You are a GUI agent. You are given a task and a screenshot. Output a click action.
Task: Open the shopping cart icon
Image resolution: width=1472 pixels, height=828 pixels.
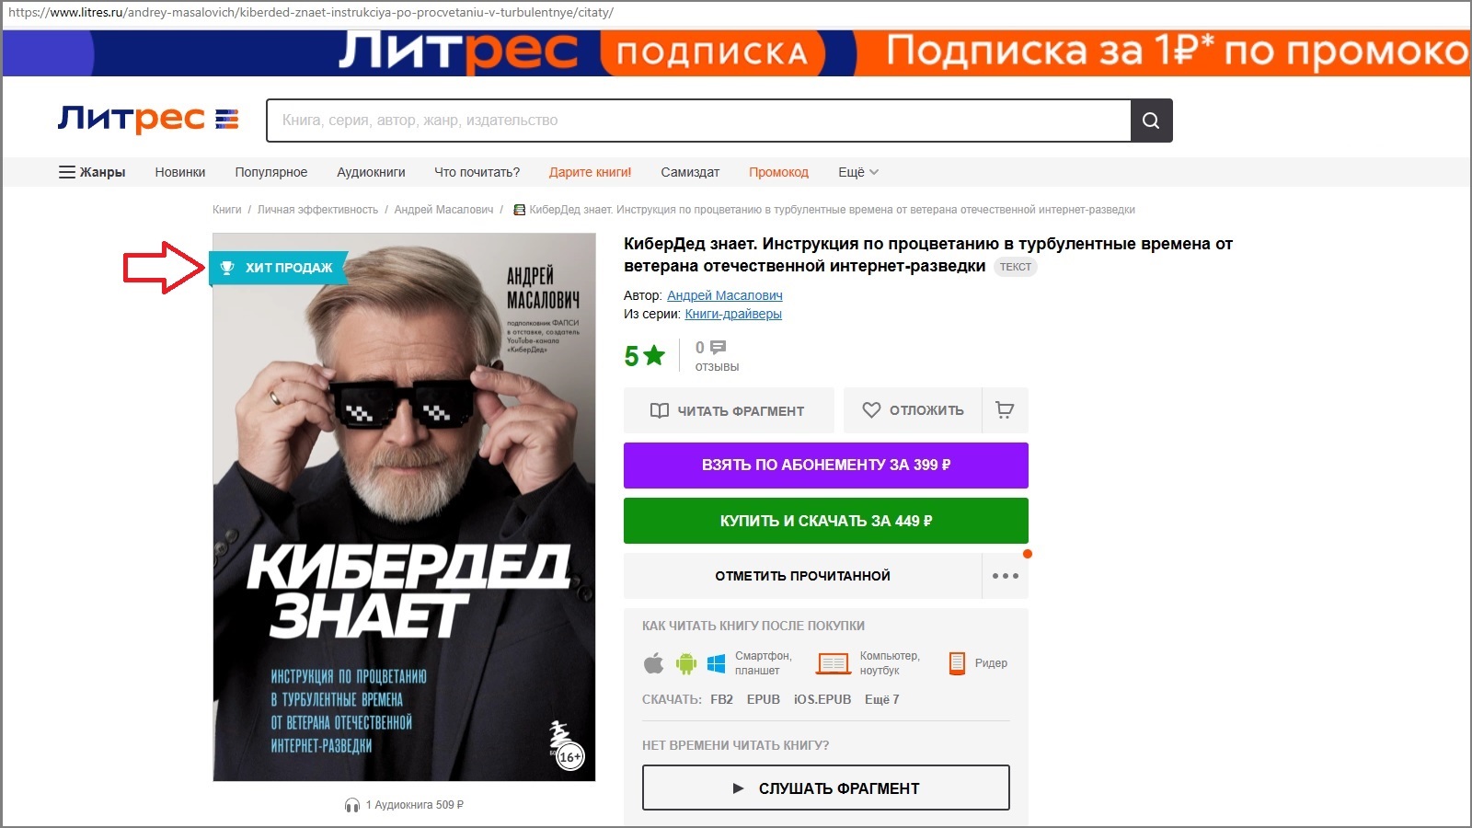(1005, 410)
